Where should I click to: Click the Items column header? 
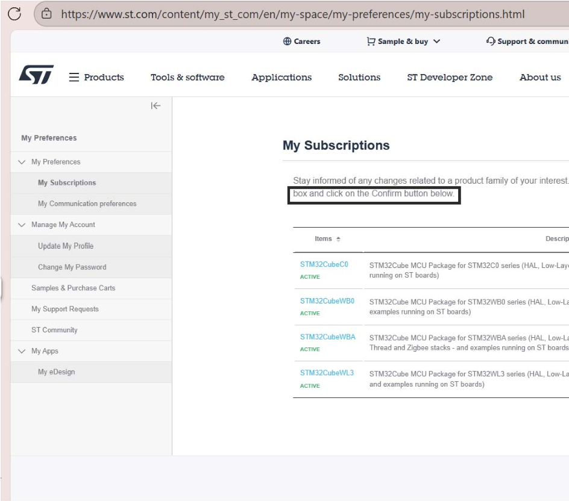coord(323,239)
